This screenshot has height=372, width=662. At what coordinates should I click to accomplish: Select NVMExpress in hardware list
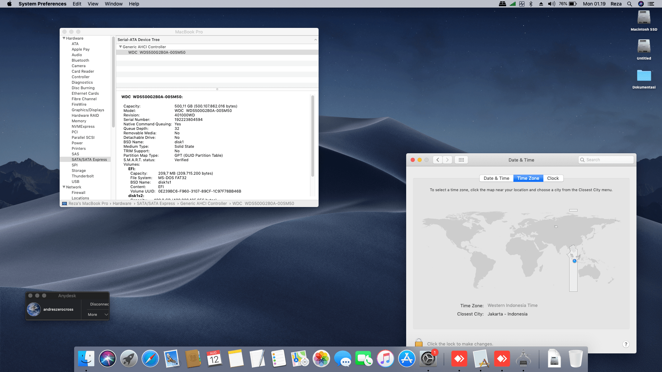83,126
